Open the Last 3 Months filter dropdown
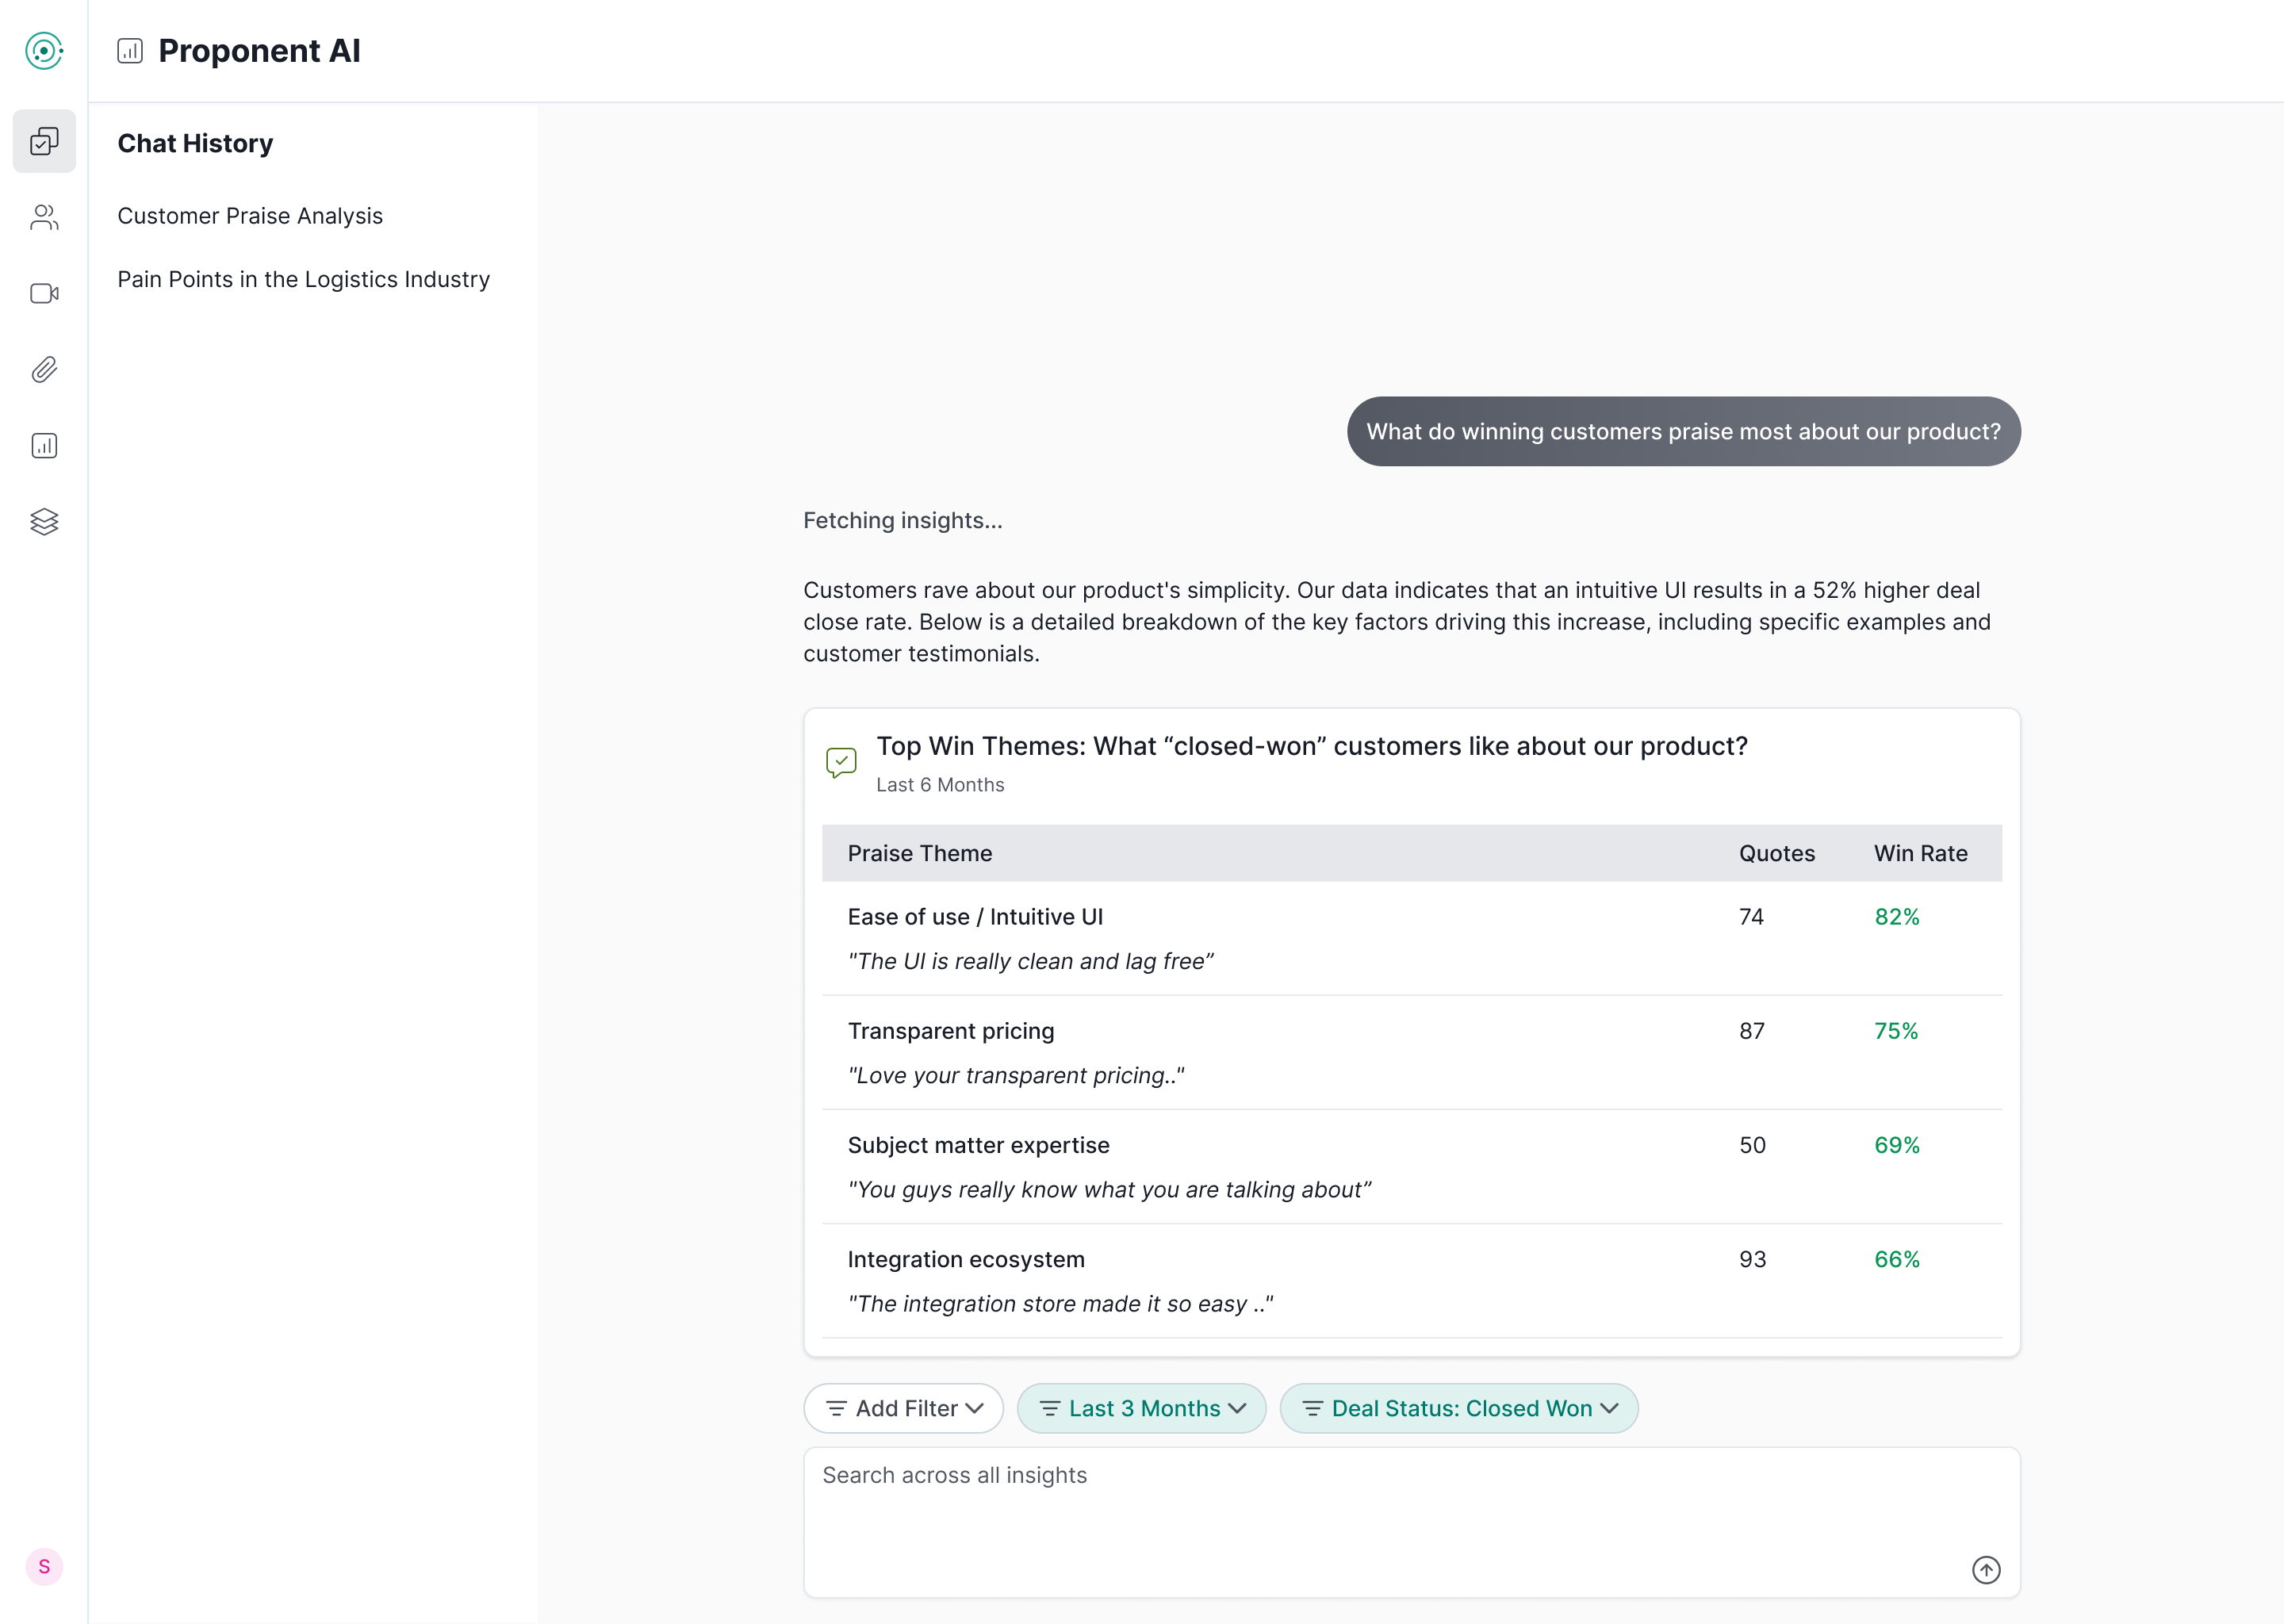 coord(1141,1408)
